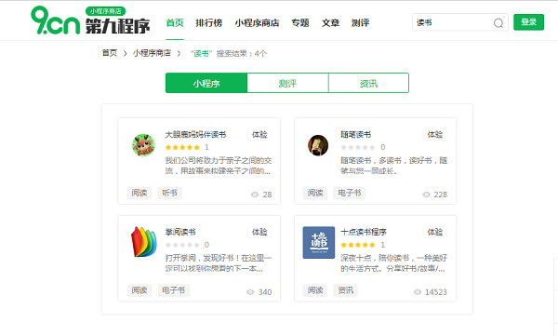558x336 pixels.
Task: Open the 随笔读书 app icon
Action: click(x=318, y=145)
